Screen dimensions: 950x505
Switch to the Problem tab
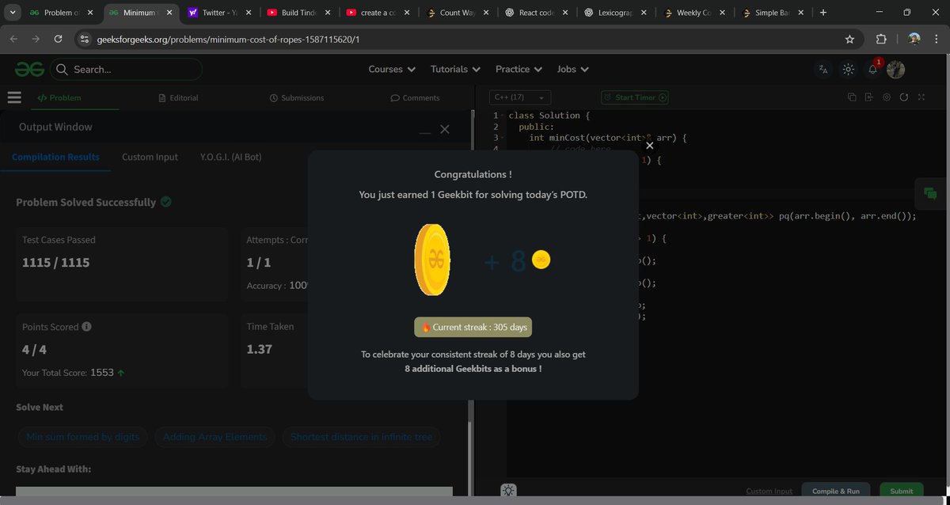(59, 98)
